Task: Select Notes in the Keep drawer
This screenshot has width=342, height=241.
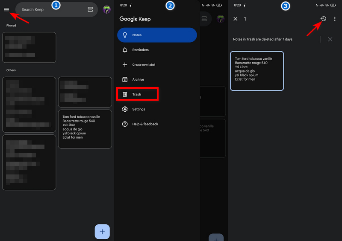Action: pyautogui.click(x=157, y=35)
